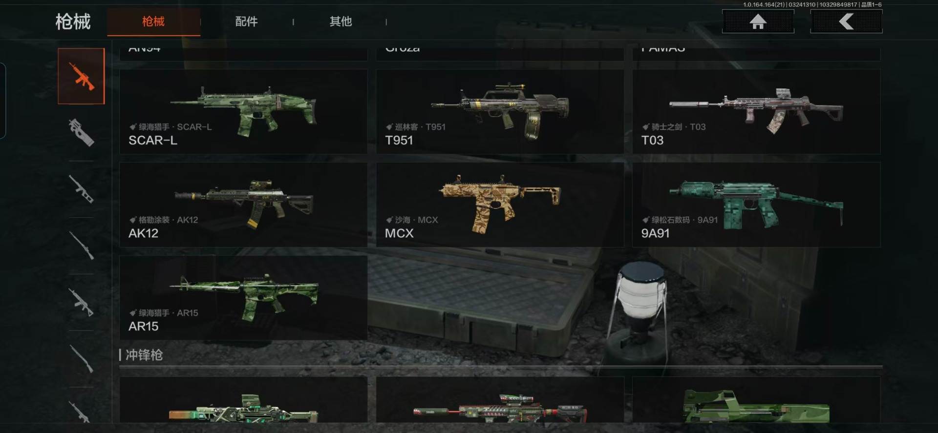Open the T03 weapon card
Screen dimensions: 938x433
click(756, 112)
